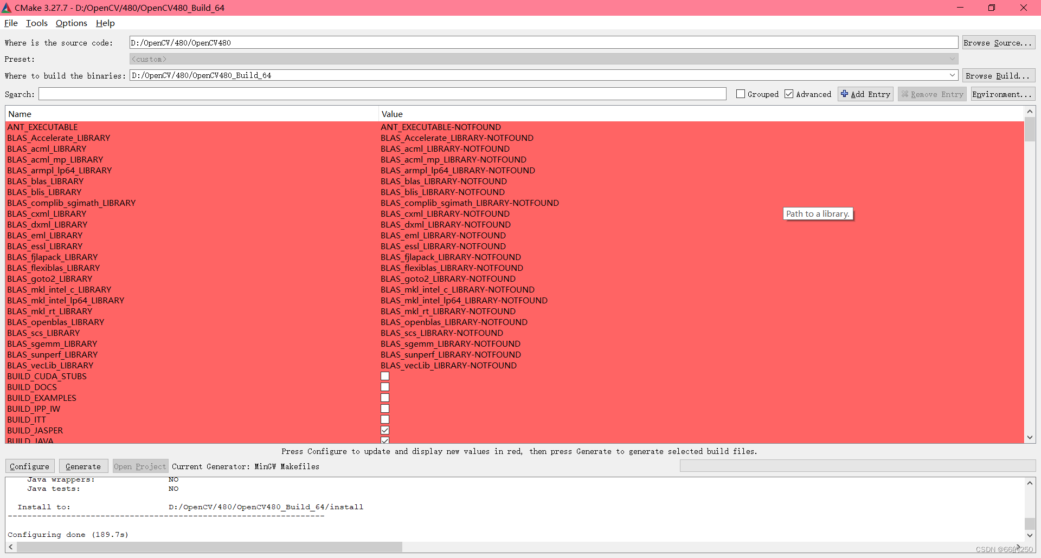Enable the BUILD_CUDA_STUBS checkbox

385,376
